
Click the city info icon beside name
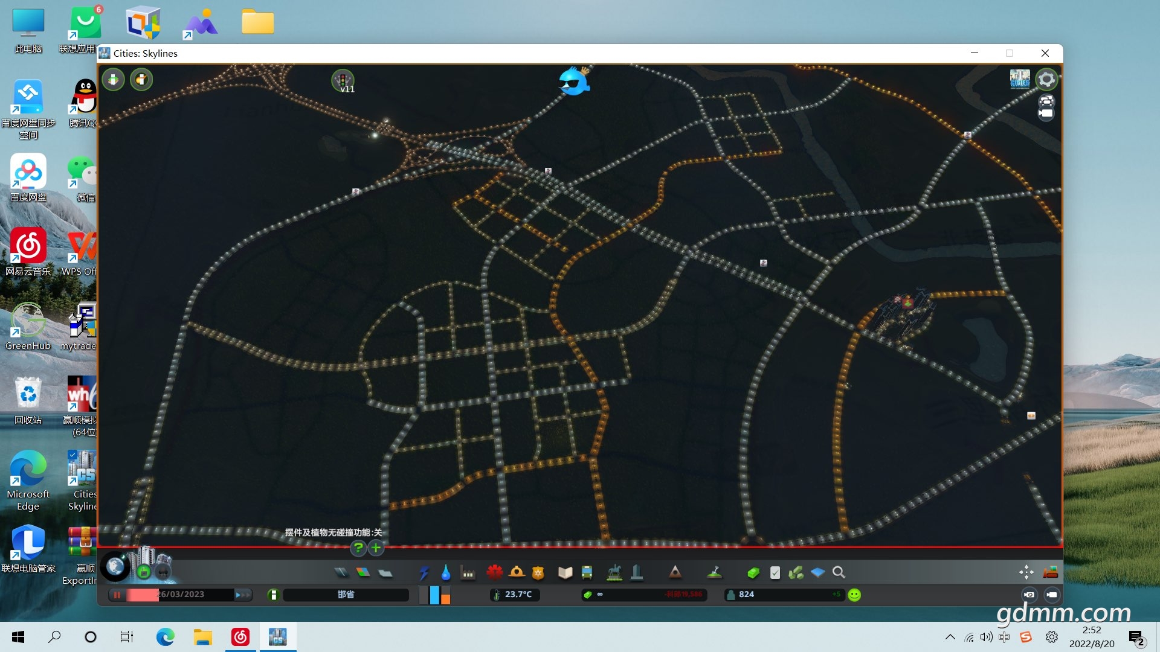point(273,595)
